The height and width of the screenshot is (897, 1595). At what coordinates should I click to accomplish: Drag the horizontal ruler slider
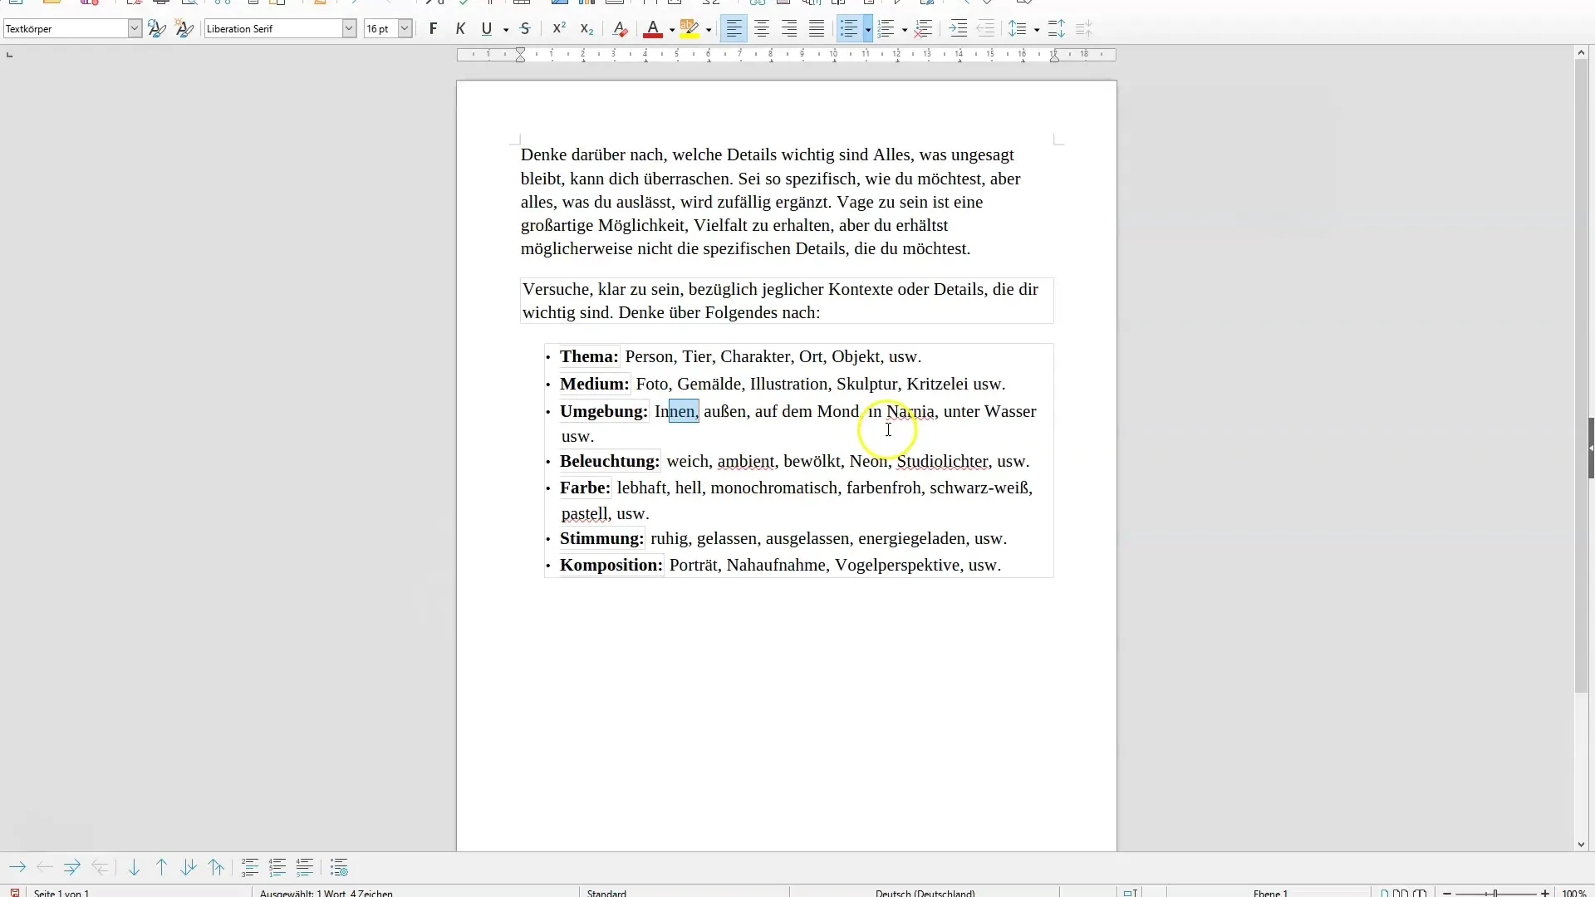520,54
